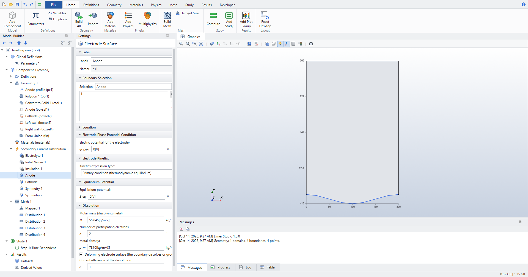Toggle scene light in graphics toolbar
The height and width of the screenshot is (277, 528).
coord(280,44)
